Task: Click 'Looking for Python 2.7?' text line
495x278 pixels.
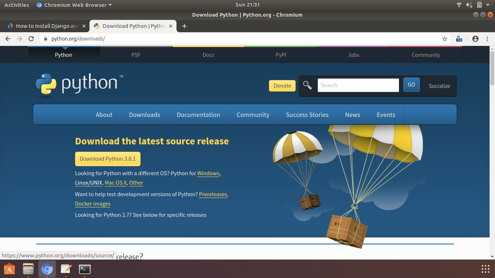Action: click(141, 215)
